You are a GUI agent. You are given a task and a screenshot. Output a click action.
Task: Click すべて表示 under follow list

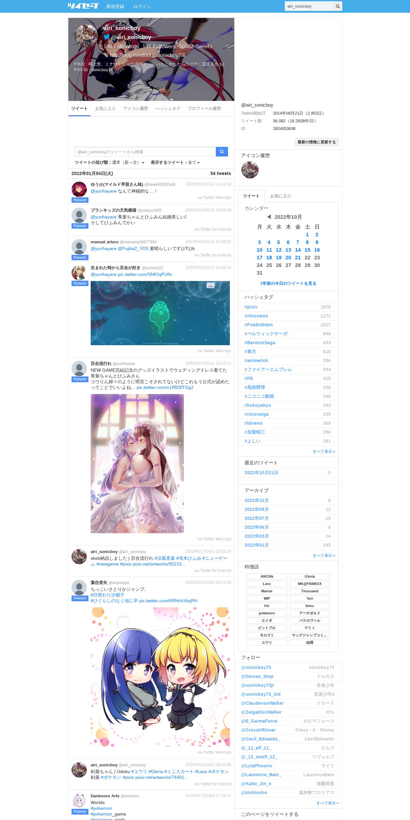click(328, 803)
